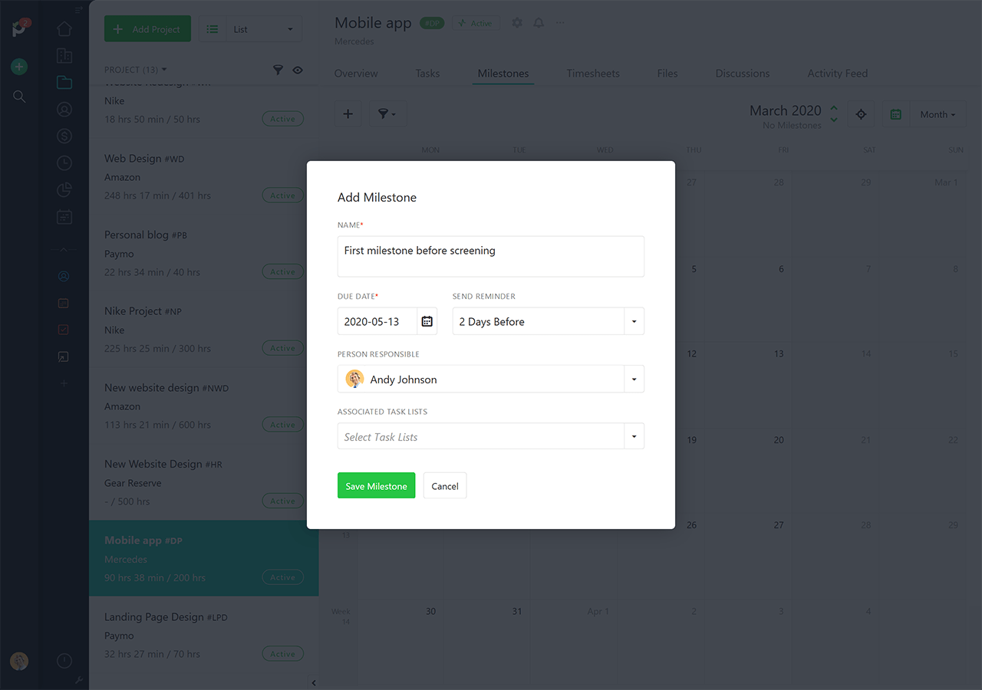This screenshot has height=690, width=982.
Task: Open New Website Design #HR project
Action: 204,483
